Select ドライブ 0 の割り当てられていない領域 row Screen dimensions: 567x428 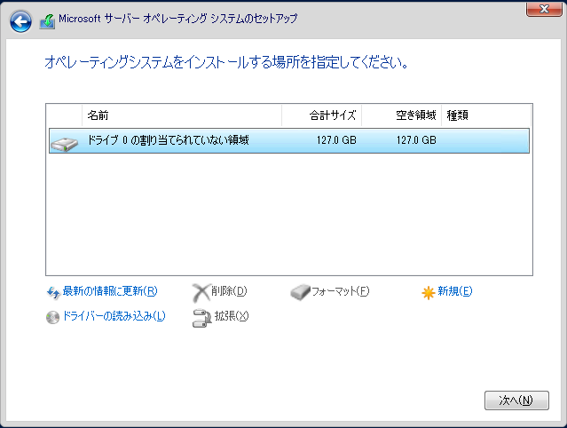pyautogui.click(x=289, y=140)
